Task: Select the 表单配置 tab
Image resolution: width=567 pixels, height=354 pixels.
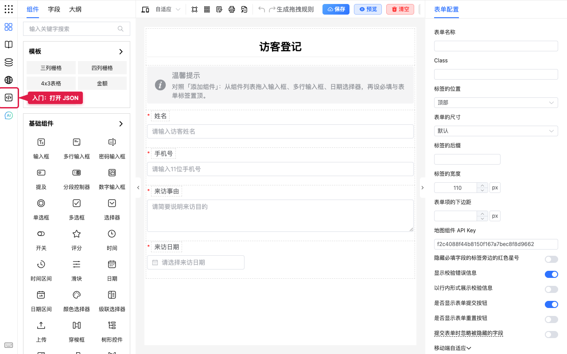Action: [447, 9]
